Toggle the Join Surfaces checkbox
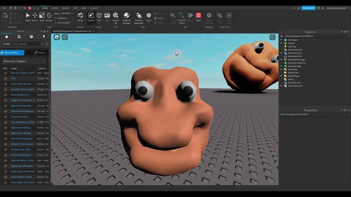The image size is (351, 197). pos(55,23)
